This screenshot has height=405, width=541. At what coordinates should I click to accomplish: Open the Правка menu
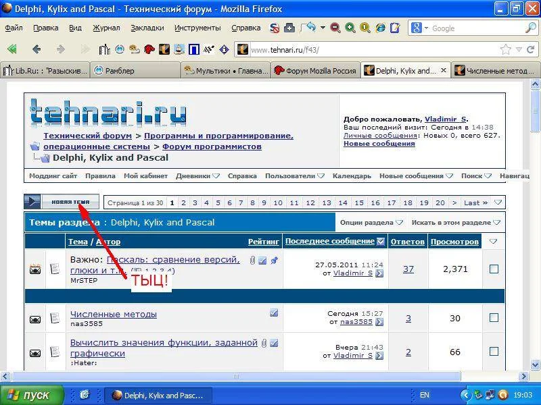[x=45, y=28]
